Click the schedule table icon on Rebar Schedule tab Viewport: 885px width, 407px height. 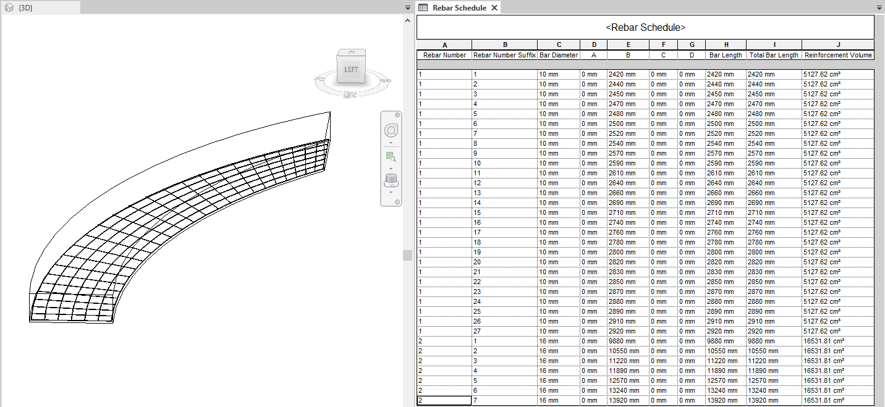[423, 7]
